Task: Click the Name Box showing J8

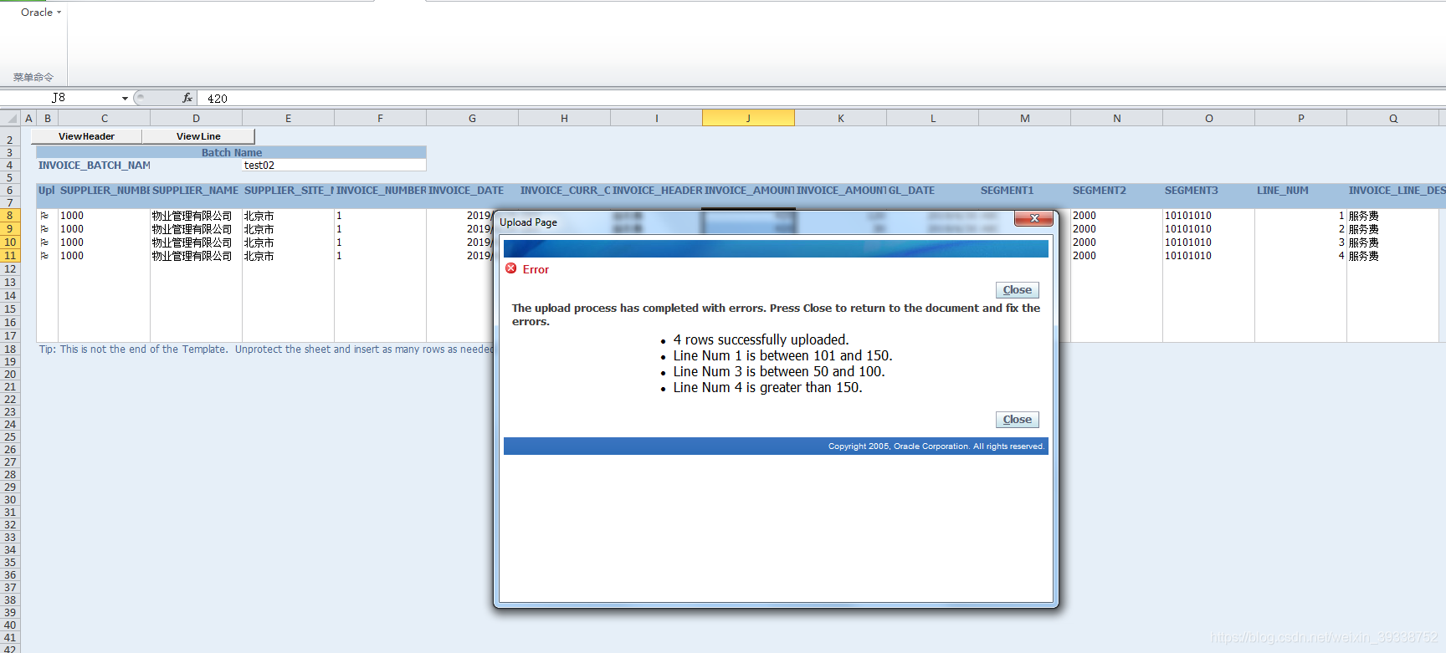Action: point(60,98)
